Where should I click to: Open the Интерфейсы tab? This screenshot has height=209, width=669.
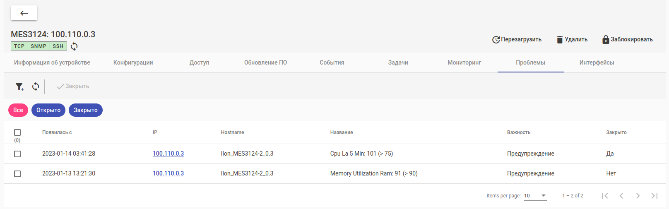click(x=597, y=62)
